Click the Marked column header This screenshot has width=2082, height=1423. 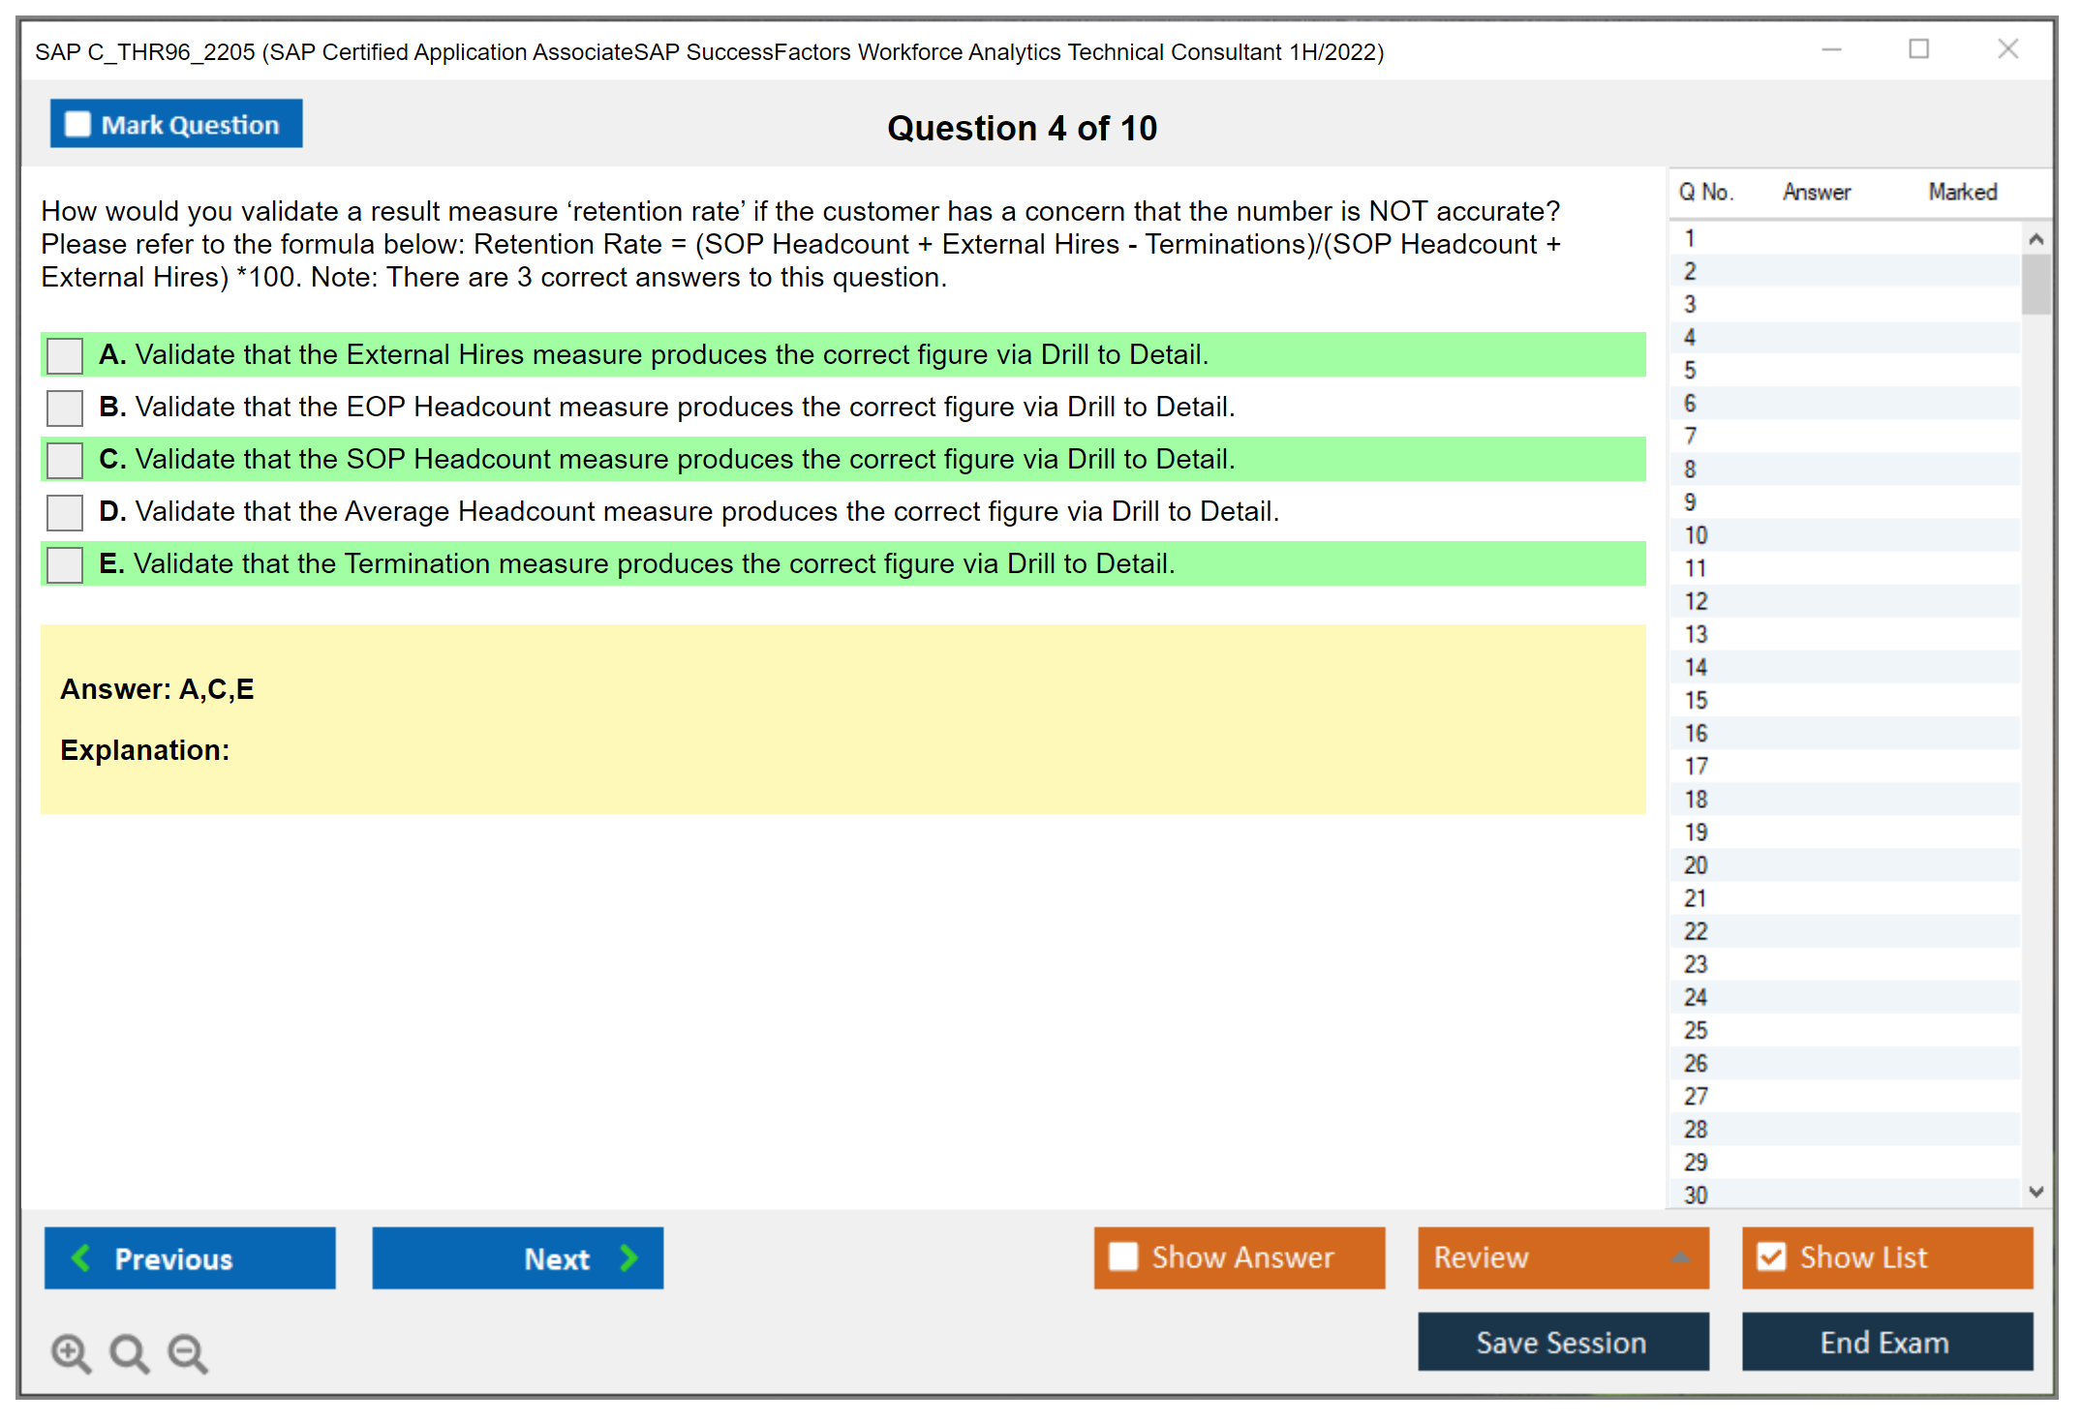coord(1962,192)
